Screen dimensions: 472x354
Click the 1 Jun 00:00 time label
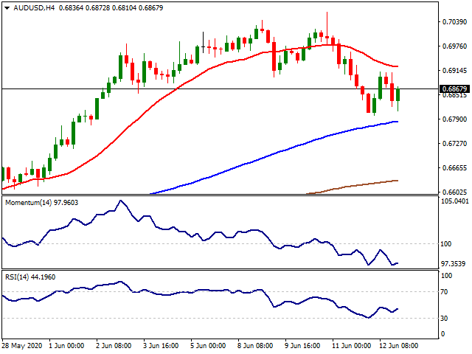click(x=66, y=346)
